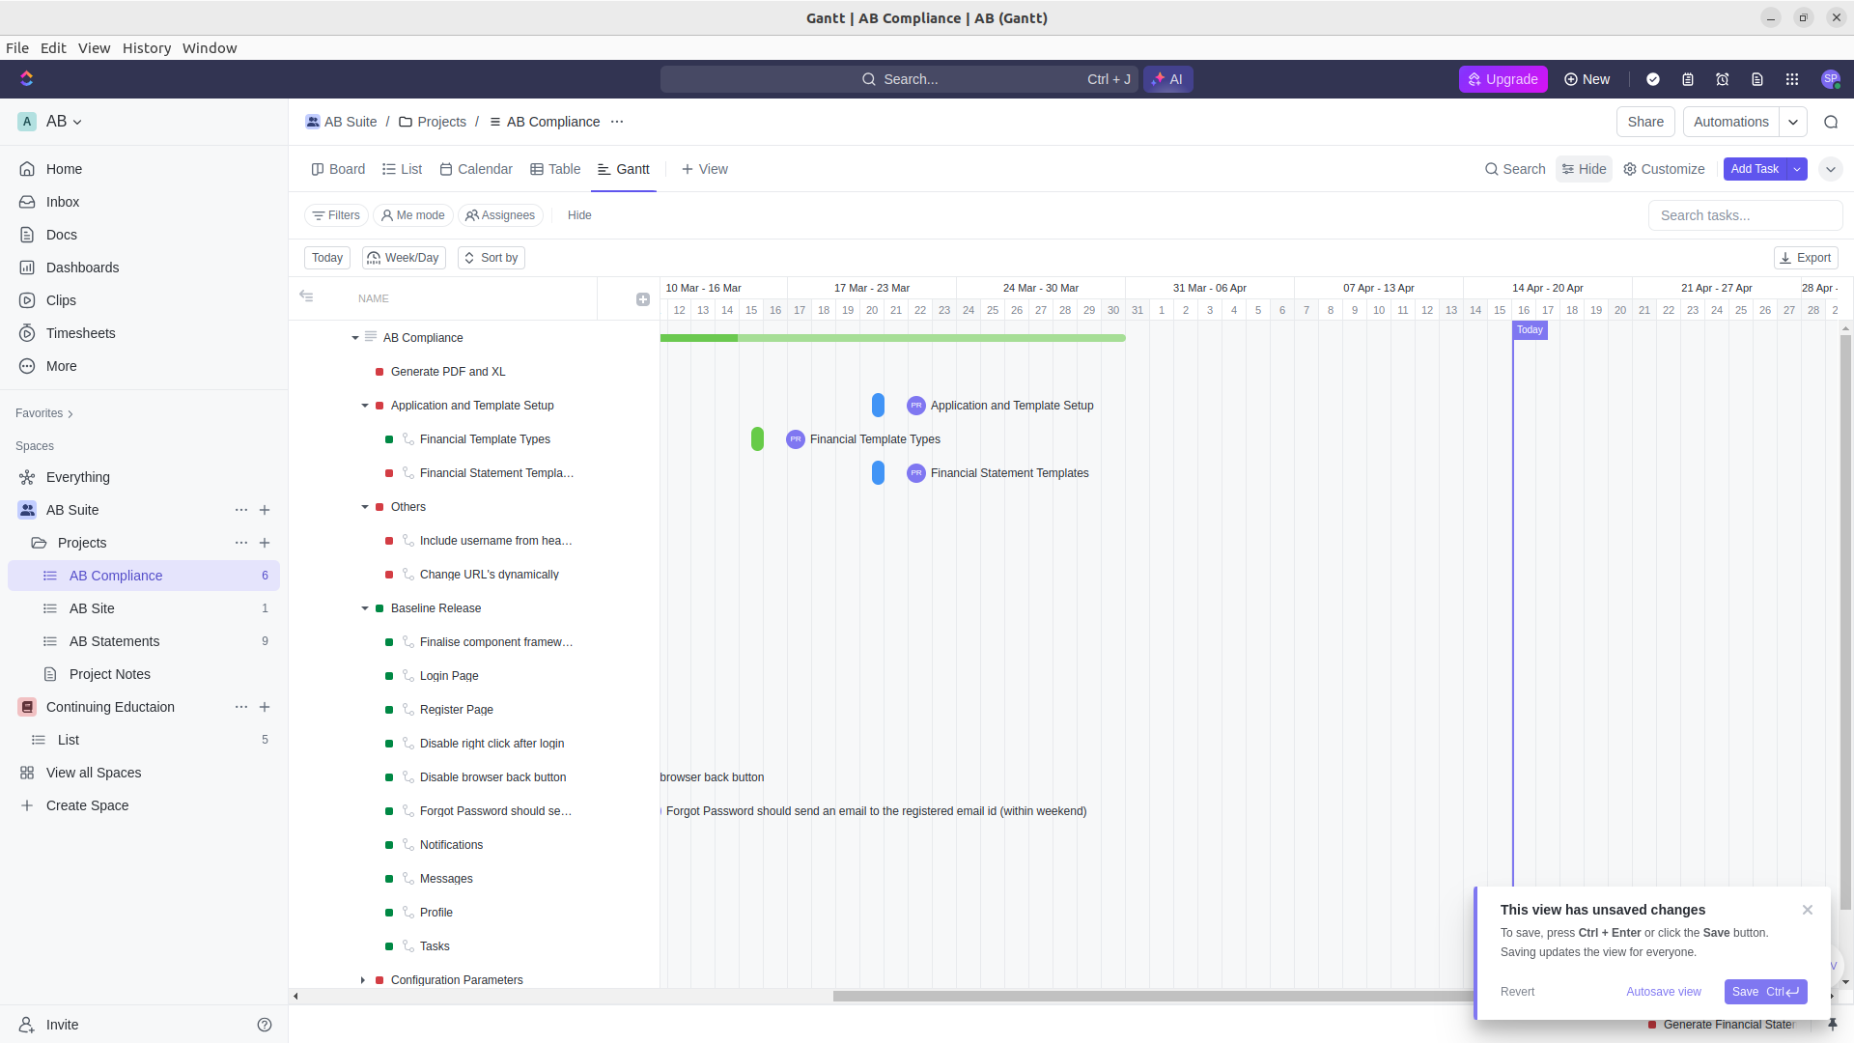Expand the Configuration Parameters group

coord(365,980)
